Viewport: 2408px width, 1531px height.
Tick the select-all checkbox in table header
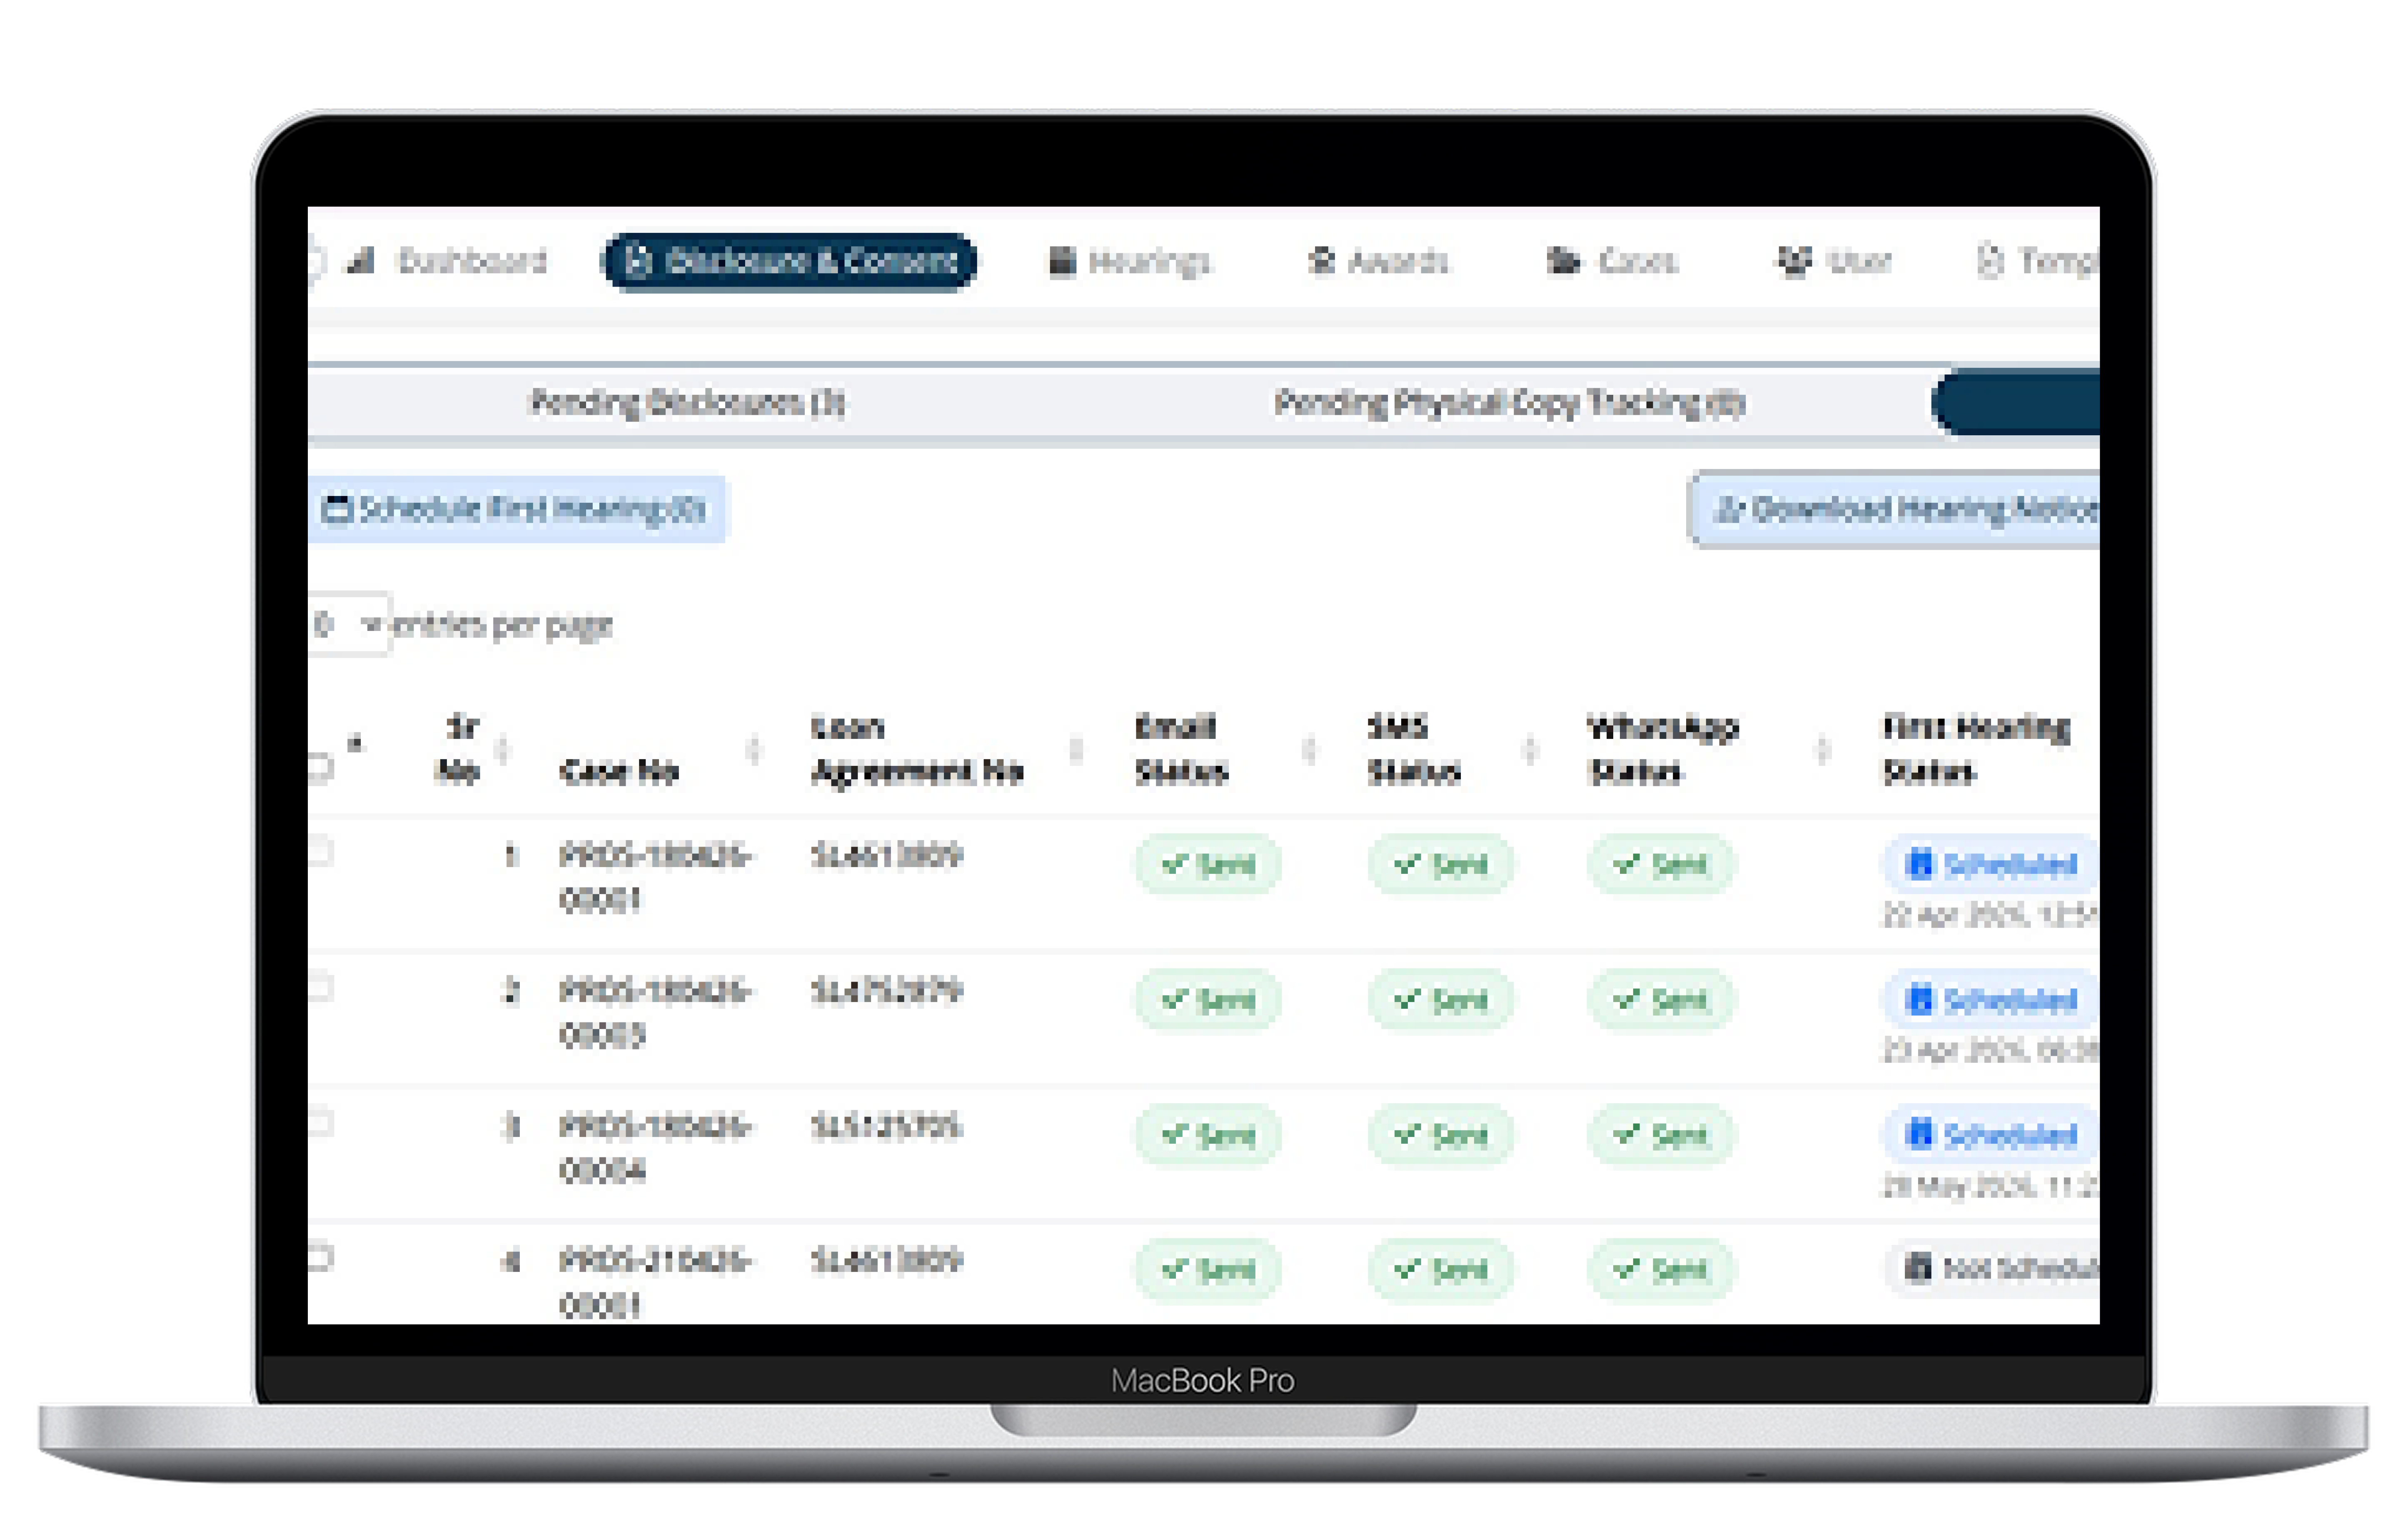(x=320, y=768)
